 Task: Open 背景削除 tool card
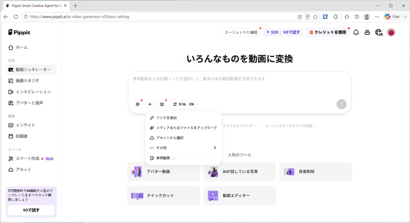[316, 172]
